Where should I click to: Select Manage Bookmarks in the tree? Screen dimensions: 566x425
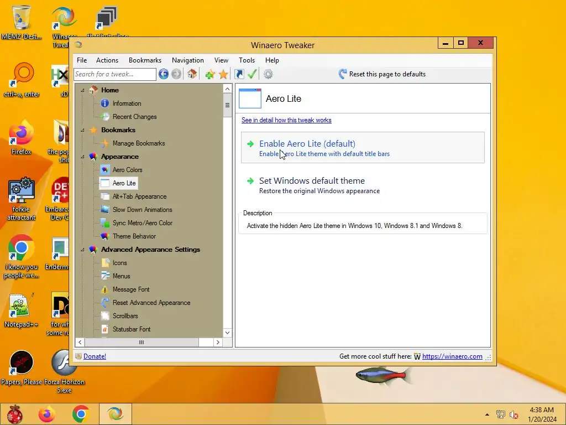(x=139, y=143)
